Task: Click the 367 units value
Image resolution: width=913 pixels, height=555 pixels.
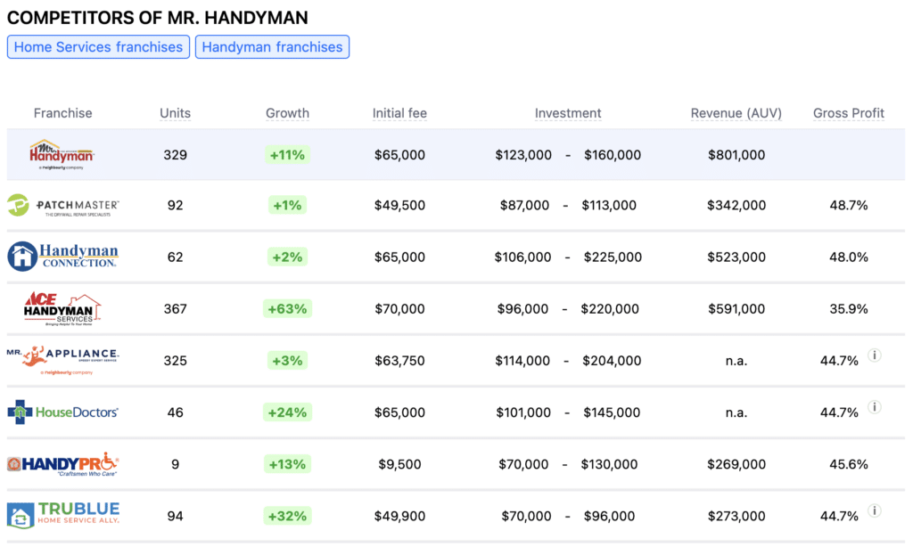Action: click(176, 309)
